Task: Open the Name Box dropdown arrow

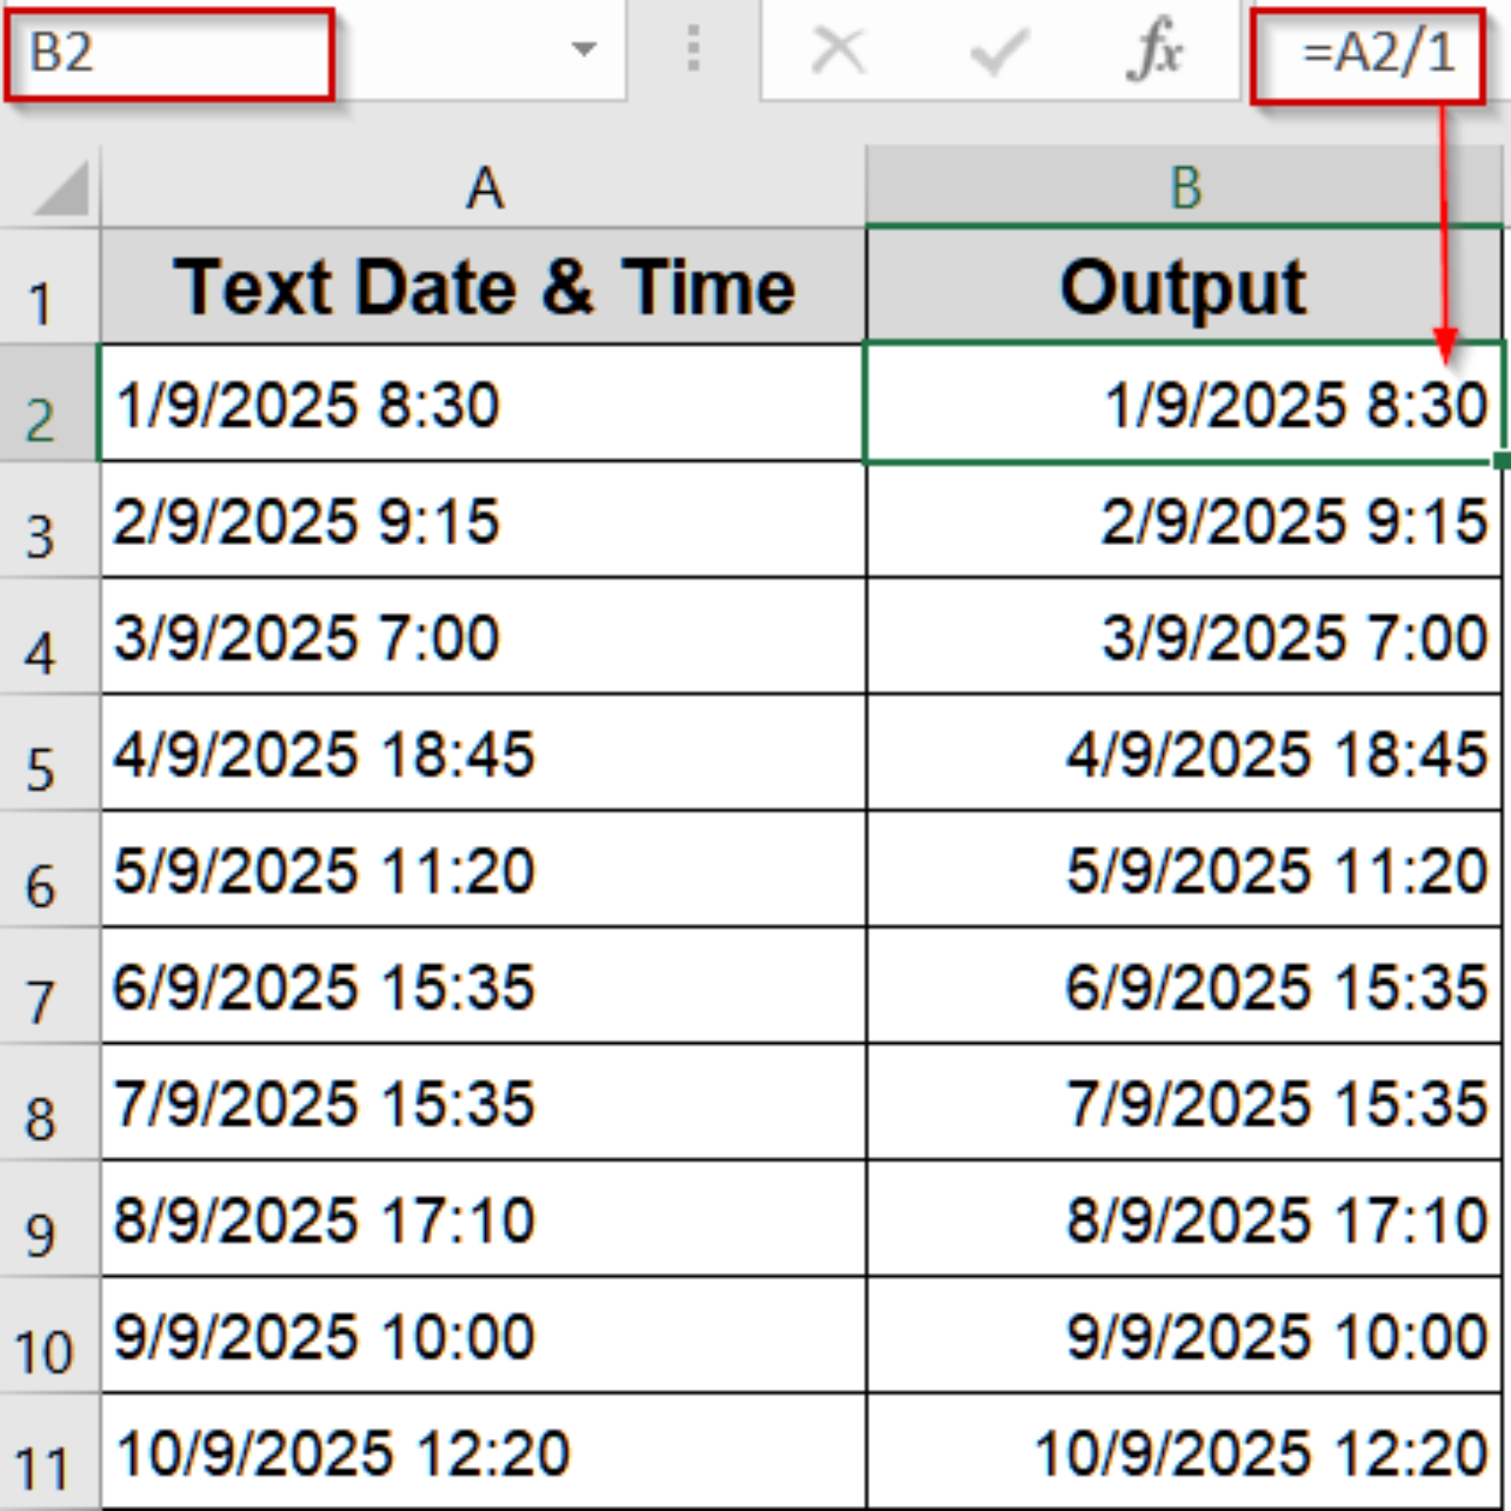Action: (x=584, y=48)
